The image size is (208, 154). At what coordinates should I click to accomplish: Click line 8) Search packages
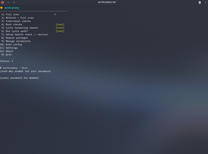click(15, 38)
